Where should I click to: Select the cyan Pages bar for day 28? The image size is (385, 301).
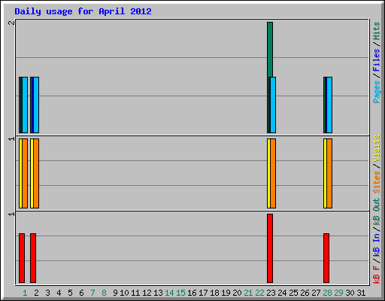click(x=329, y=105)
